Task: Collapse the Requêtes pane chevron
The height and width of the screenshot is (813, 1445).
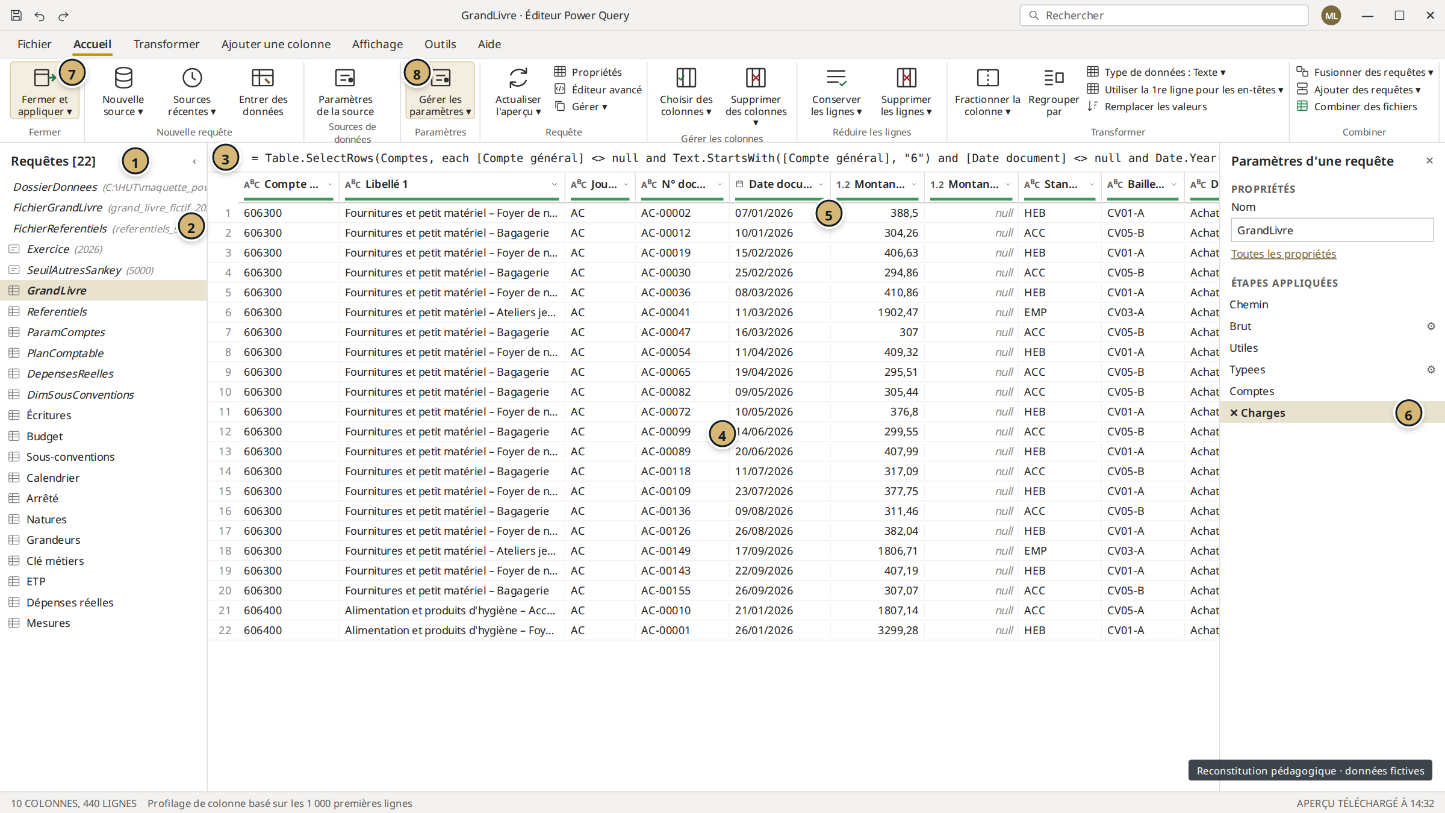Action: 194,161
